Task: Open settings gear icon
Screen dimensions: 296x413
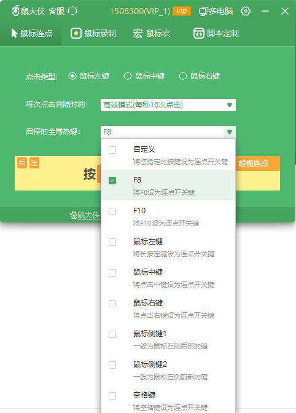Action: coord(246,11)
